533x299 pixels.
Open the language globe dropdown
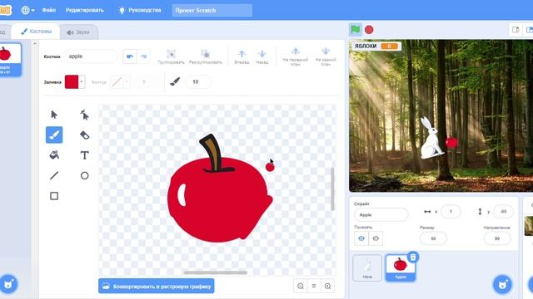[27, 10]
